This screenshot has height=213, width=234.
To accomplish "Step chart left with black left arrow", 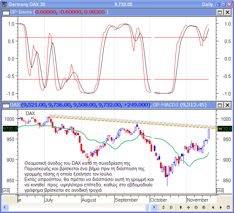I will (x=213, y=207).
